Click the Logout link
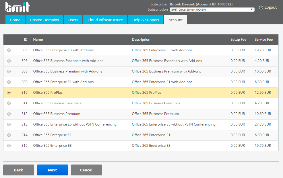The height and width of the screenshot is (178, 283). pyautogui.click(x=270, y=7)
